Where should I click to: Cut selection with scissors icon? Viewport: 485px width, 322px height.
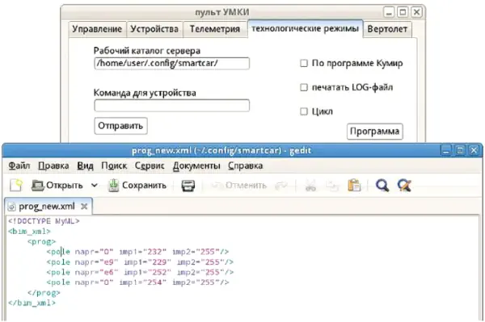pyautogui.click(x=310, y=186)
